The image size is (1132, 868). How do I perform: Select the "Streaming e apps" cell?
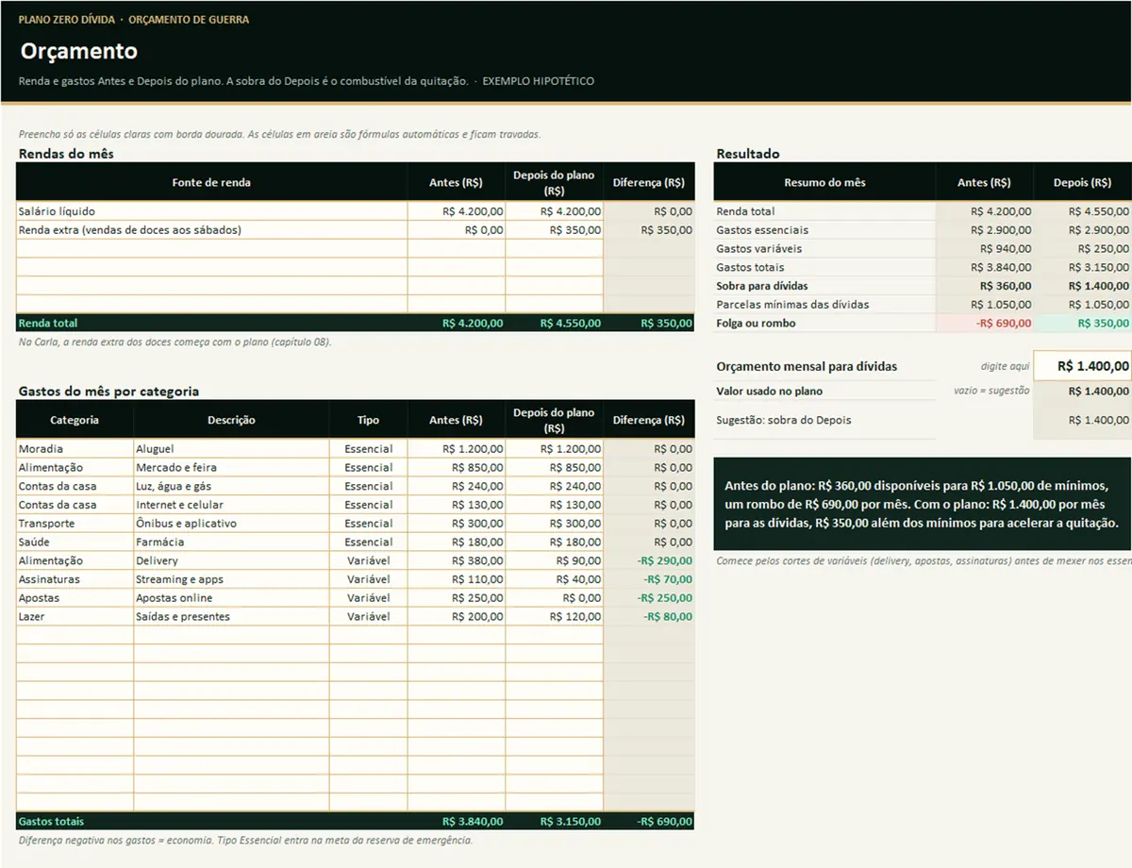(231, 579)
